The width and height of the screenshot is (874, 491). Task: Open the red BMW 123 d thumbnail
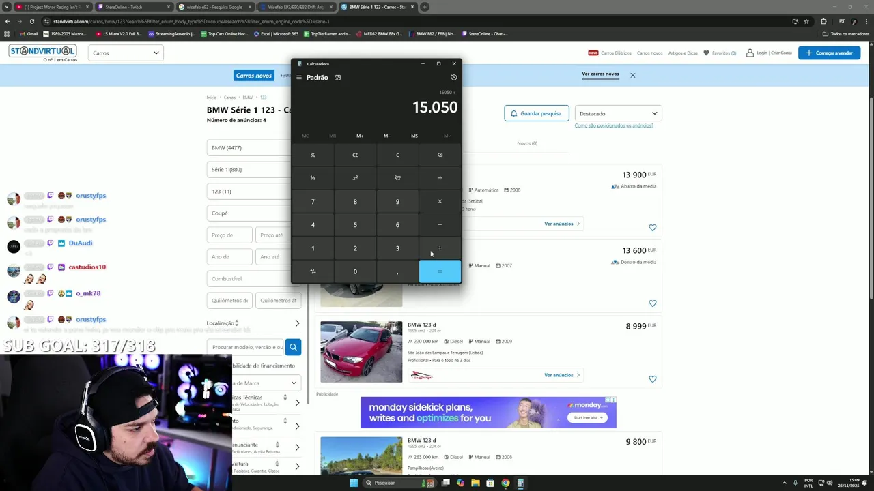361,352
